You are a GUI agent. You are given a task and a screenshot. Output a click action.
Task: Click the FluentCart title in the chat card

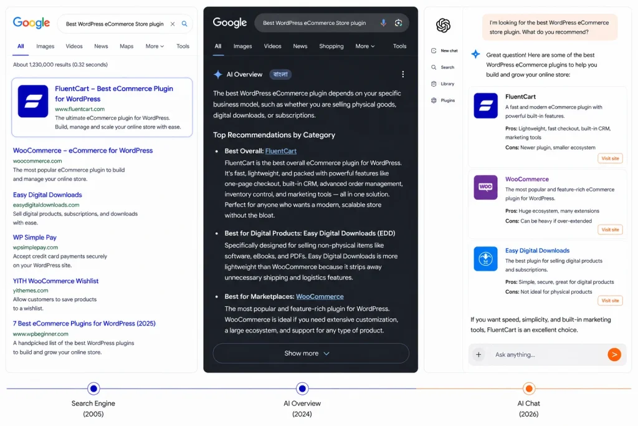click(x=520, y=97)
